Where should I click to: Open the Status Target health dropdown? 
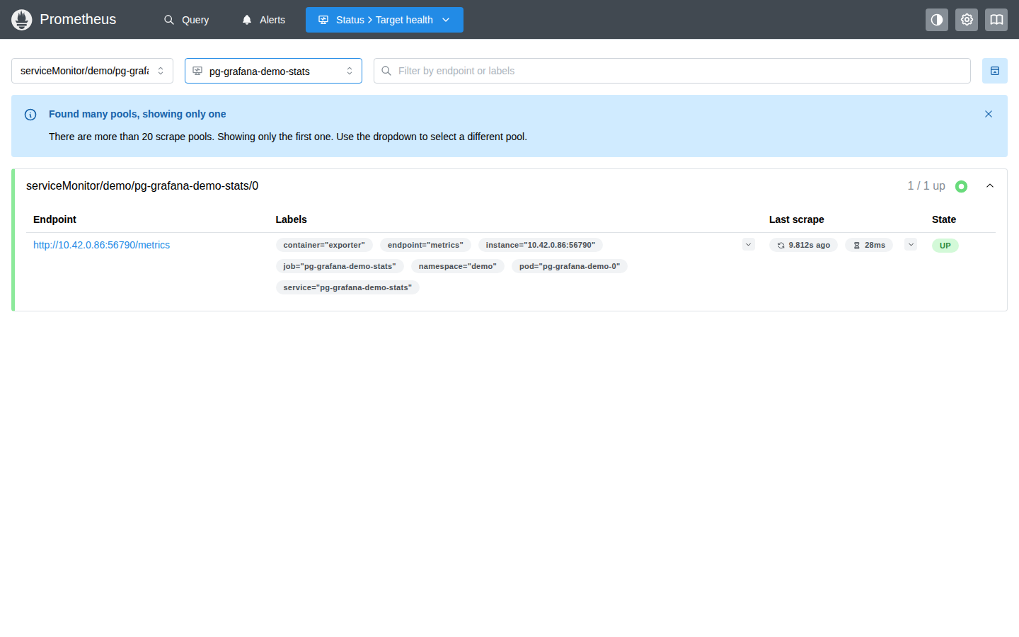coord(384,20)
